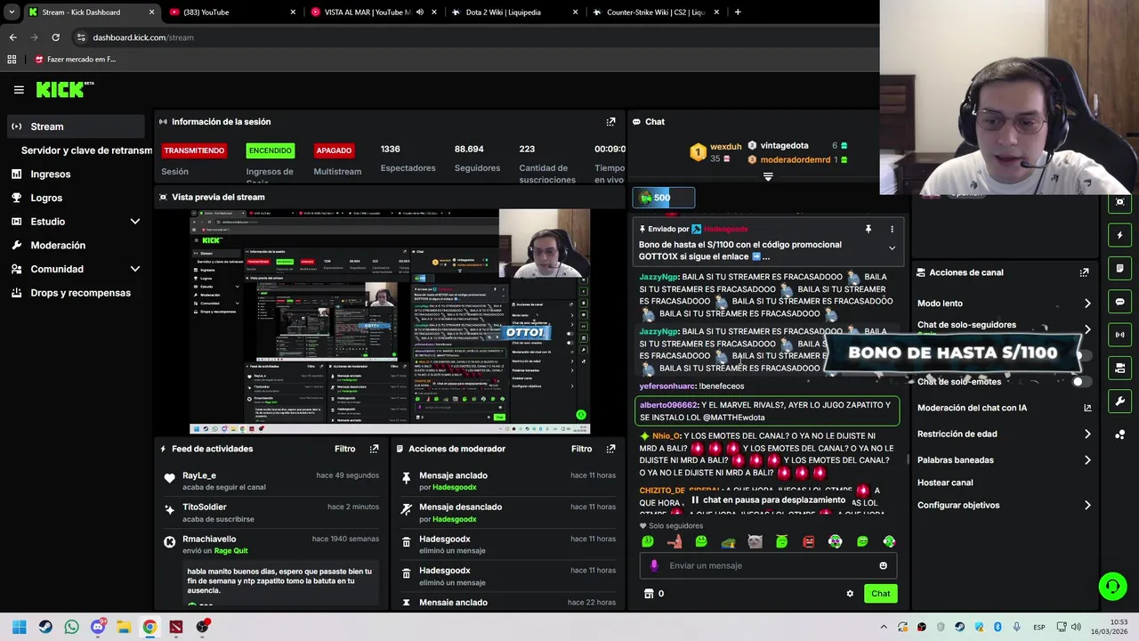Click the green Chat send button
This screenshot has width=1139, height=641.
[x=880, y=594]
